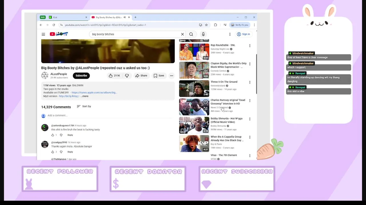Mute the tab via speaker icon
The image size is (366, 205).
[x=125, y=17]
